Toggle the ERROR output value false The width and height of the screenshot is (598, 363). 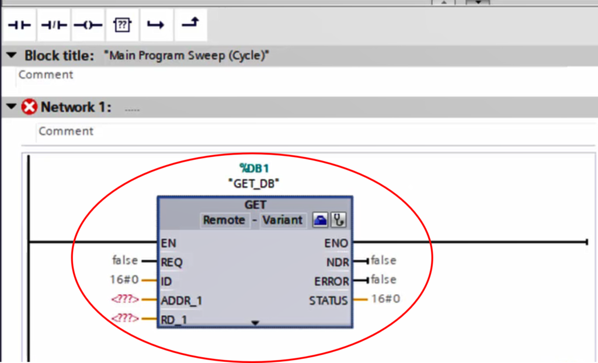click(x=383, y=280)
